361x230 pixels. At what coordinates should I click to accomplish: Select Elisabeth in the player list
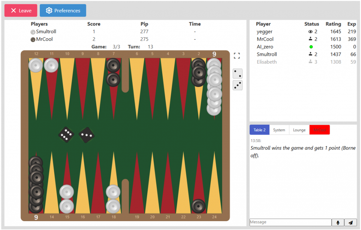[267, 62]
